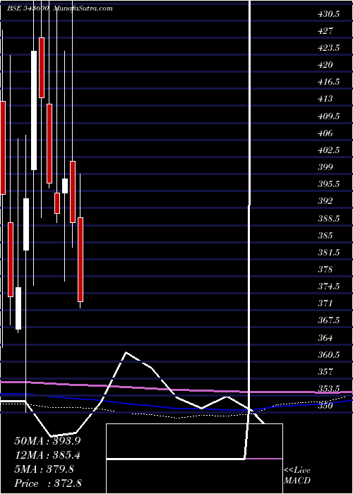Click the 388.5 price axis label
353x494 pixels.
click(x=328, y=218)
